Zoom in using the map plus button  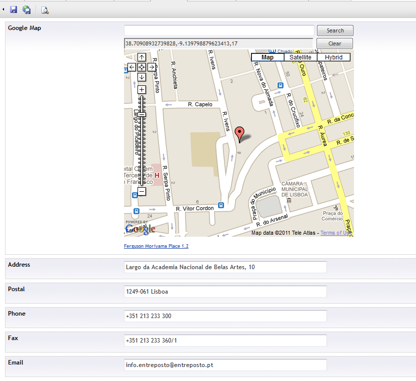pyautogui.click(x=141, y=90)
